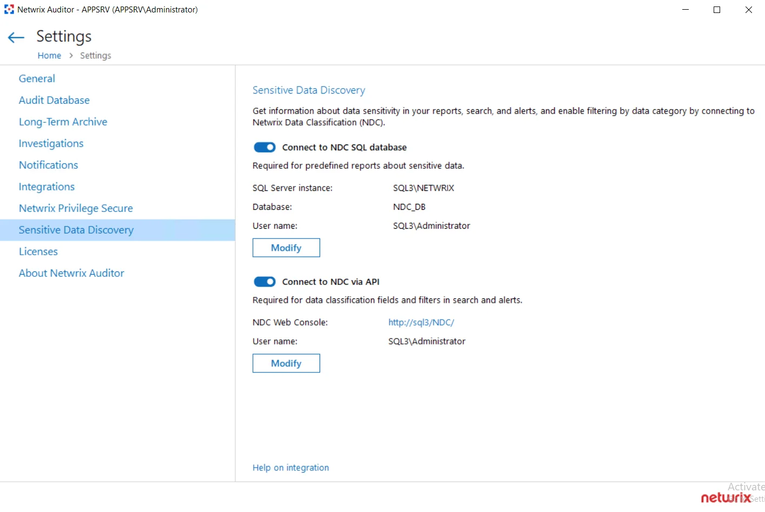Open the http://sql3/NDC/ web console link
This screenshot has height=512, width=765.
pos(421,322)
